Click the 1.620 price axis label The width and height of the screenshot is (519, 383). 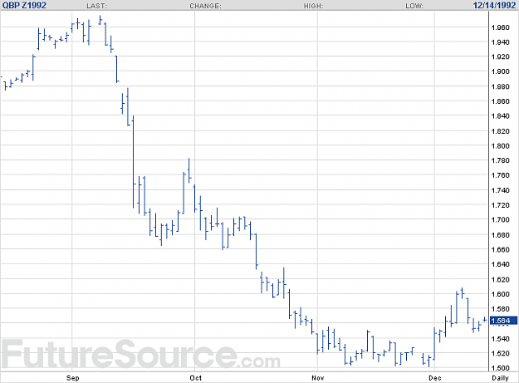point(501,279)
